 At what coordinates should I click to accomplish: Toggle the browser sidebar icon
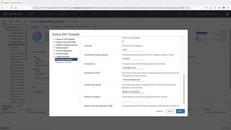pyautogui.click(x=219, y=8)
